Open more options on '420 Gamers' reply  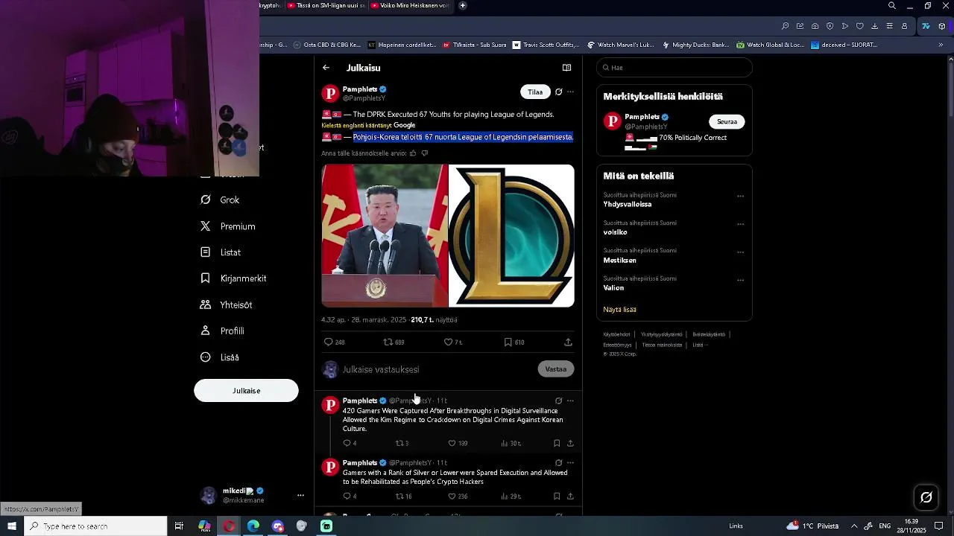pyautogui.click(x=570, y=401)
